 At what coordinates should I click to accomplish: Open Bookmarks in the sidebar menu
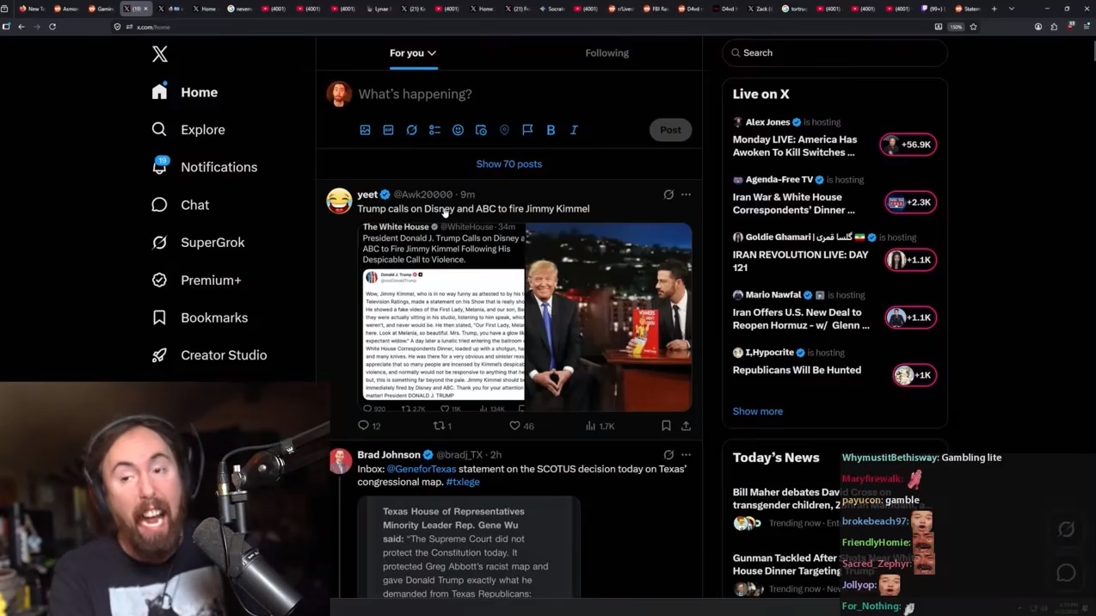tap(213, 318)
